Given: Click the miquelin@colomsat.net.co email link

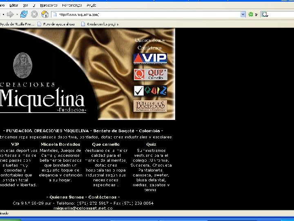Looking at the screenshot, I should point(83,208).
